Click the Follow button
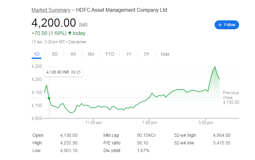The image size is (255, 160). [227, 25]
